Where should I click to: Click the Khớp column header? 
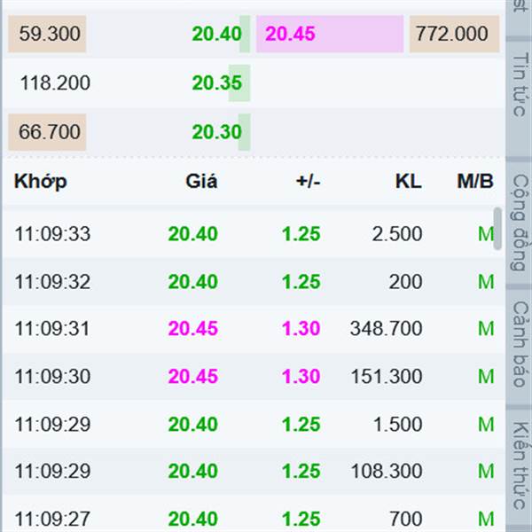(41, 181)
